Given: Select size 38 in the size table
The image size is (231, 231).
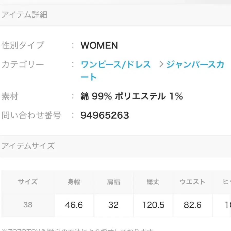Looking at the screenshot, I should [x=28, y=205].
